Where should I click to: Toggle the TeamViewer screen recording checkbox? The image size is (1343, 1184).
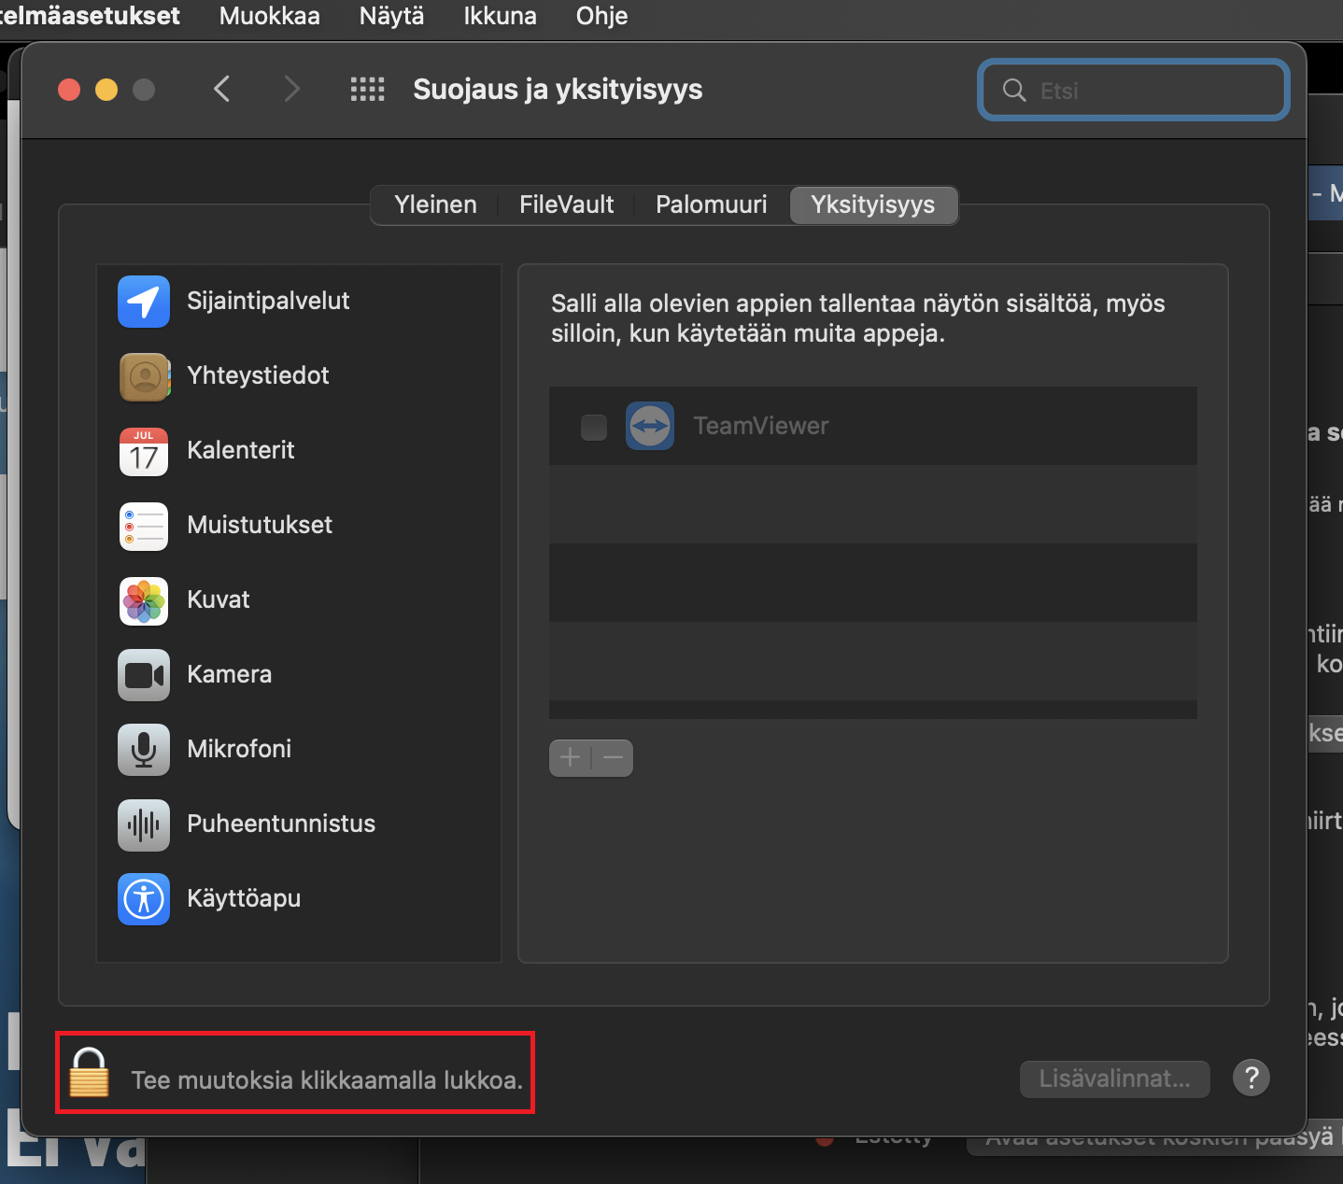click(594, 427)
